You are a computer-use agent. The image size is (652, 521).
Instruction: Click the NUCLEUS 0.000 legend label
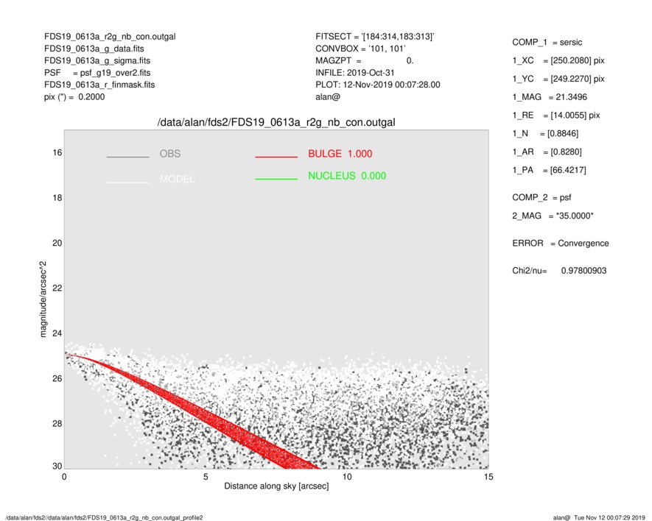click(x=347, y=176)
